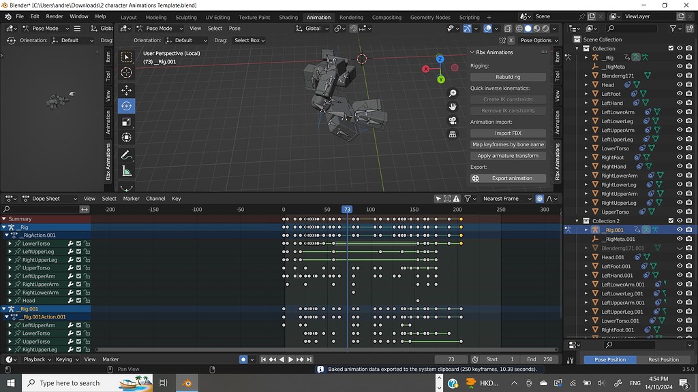Viewport: 698px width, 392px height.
Task: Open the Pose Mode selector dropdown
Action: [x=158, y=28]
